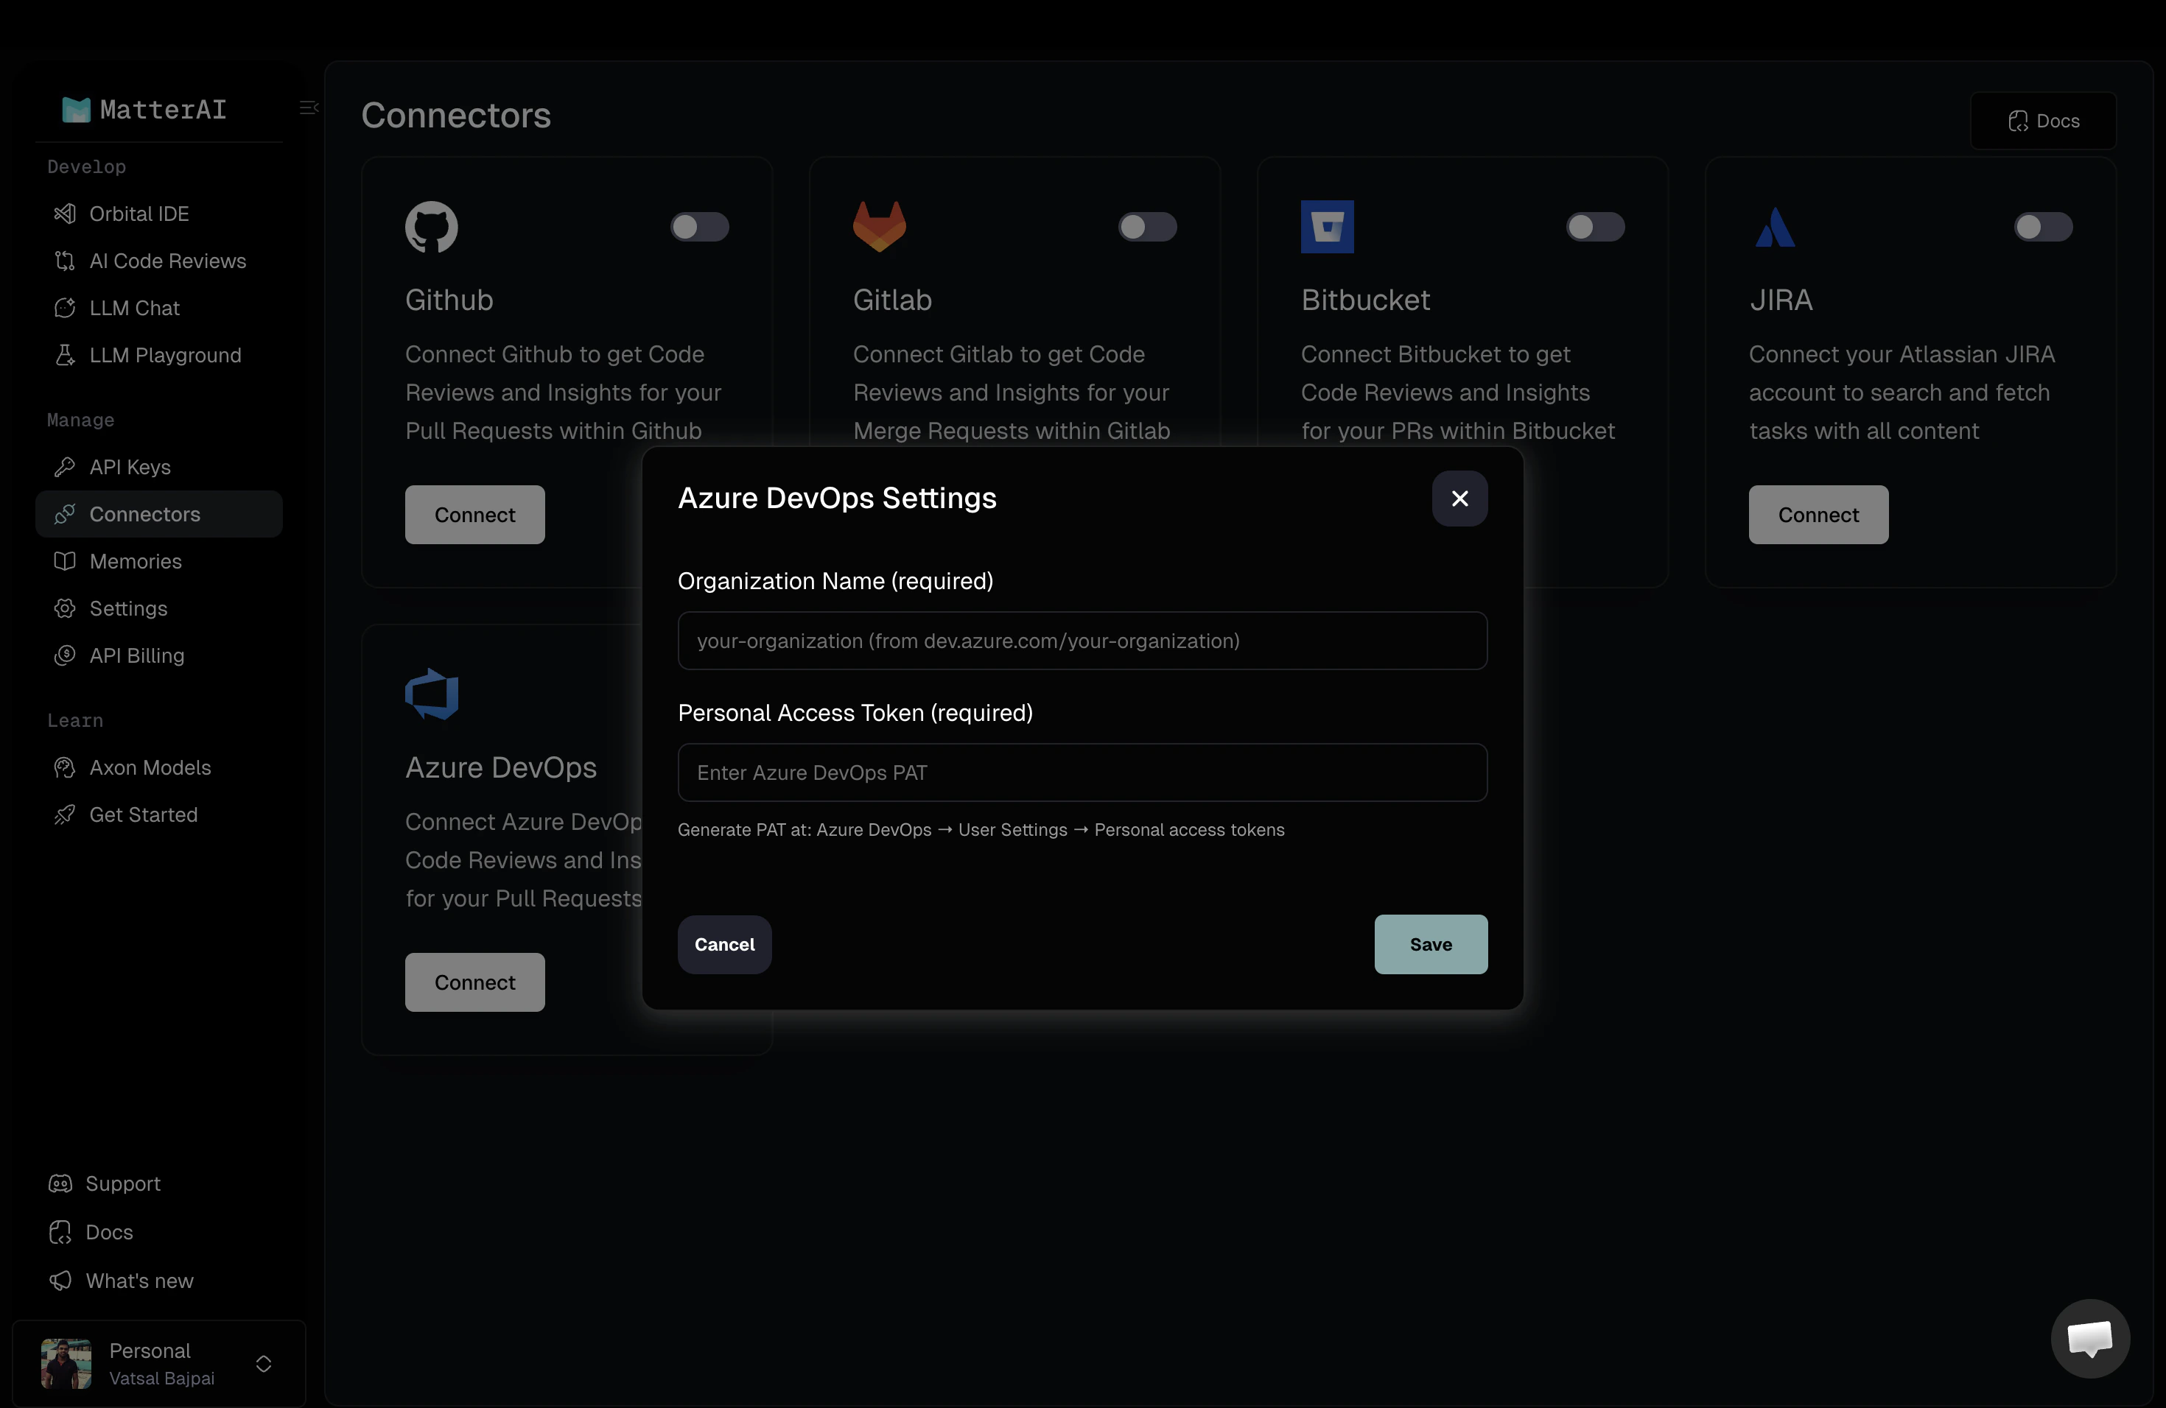
Task: Open LLM Playground from sidebar
Action: (x=165, y=355)
